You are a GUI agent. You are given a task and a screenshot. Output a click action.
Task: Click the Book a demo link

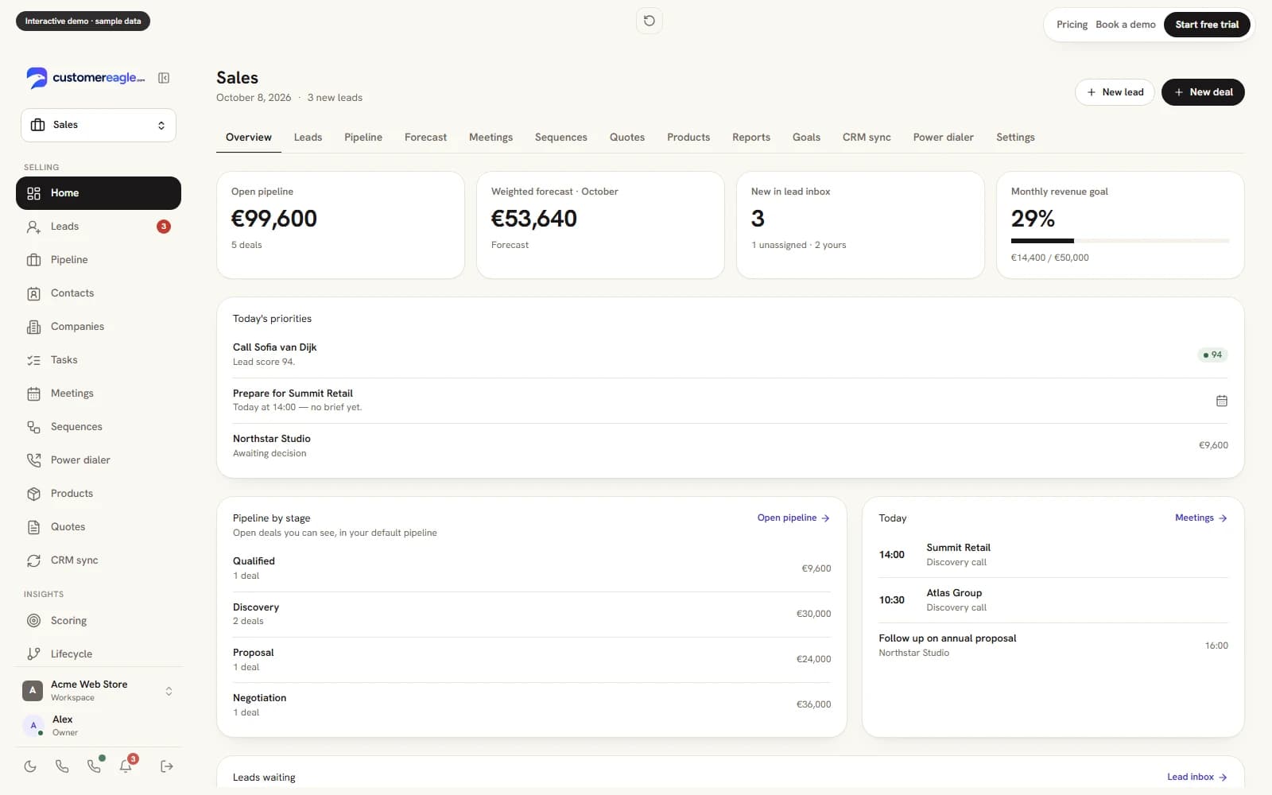pos(1126,25)
